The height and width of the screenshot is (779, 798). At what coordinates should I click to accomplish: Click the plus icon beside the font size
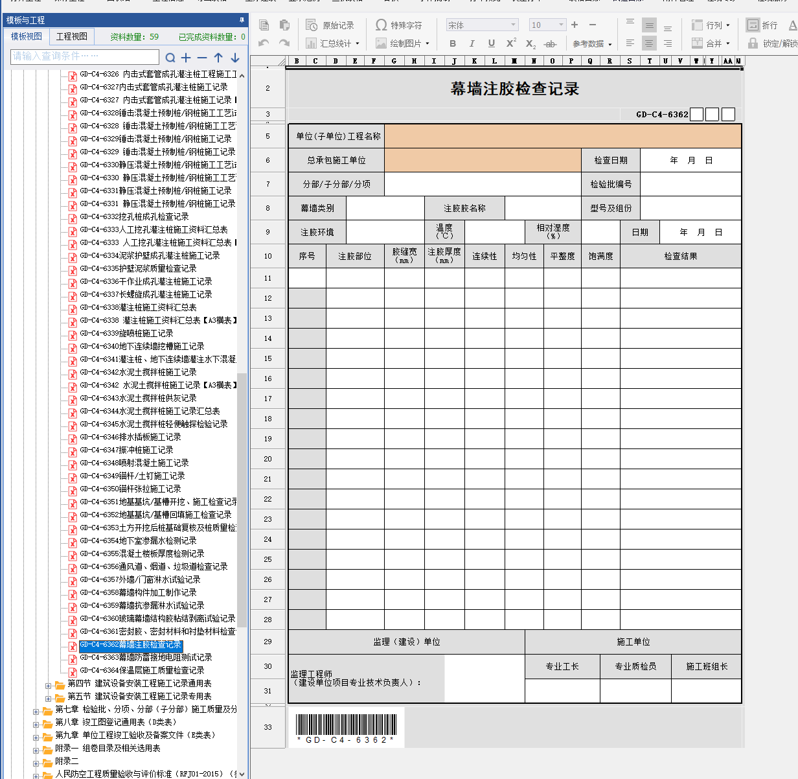pos(575,25)
